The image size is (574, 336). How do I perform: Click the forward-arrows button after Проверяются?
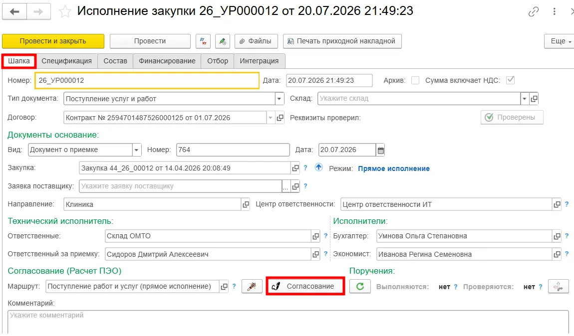pyautogui.click(x=558, y=286)
